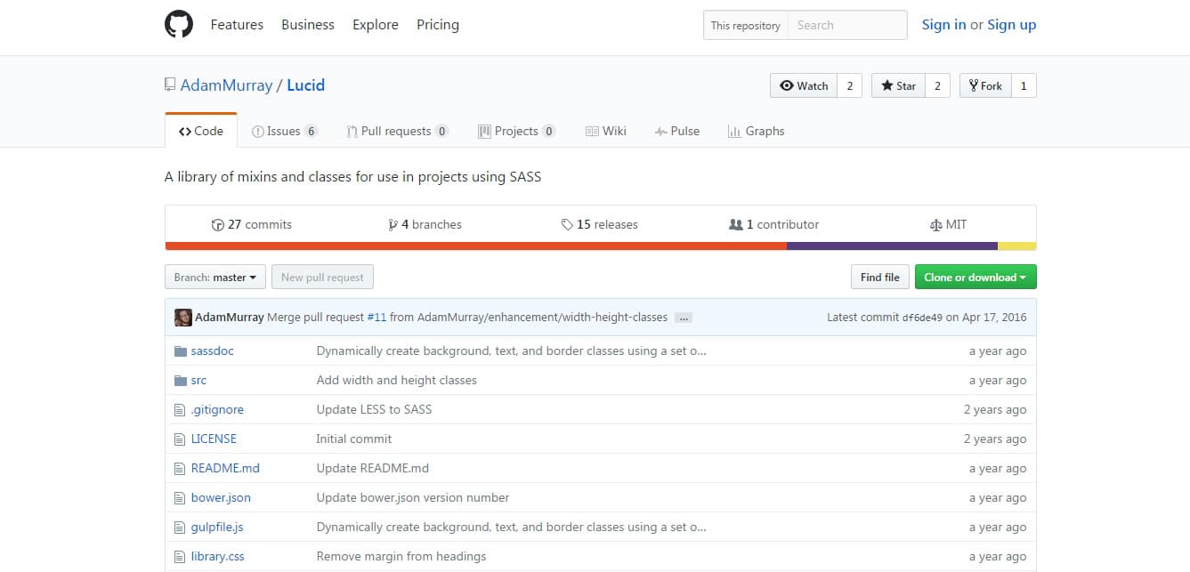Open the Wiki tab
The image size is (1190, 572).
tap(606, 131)
